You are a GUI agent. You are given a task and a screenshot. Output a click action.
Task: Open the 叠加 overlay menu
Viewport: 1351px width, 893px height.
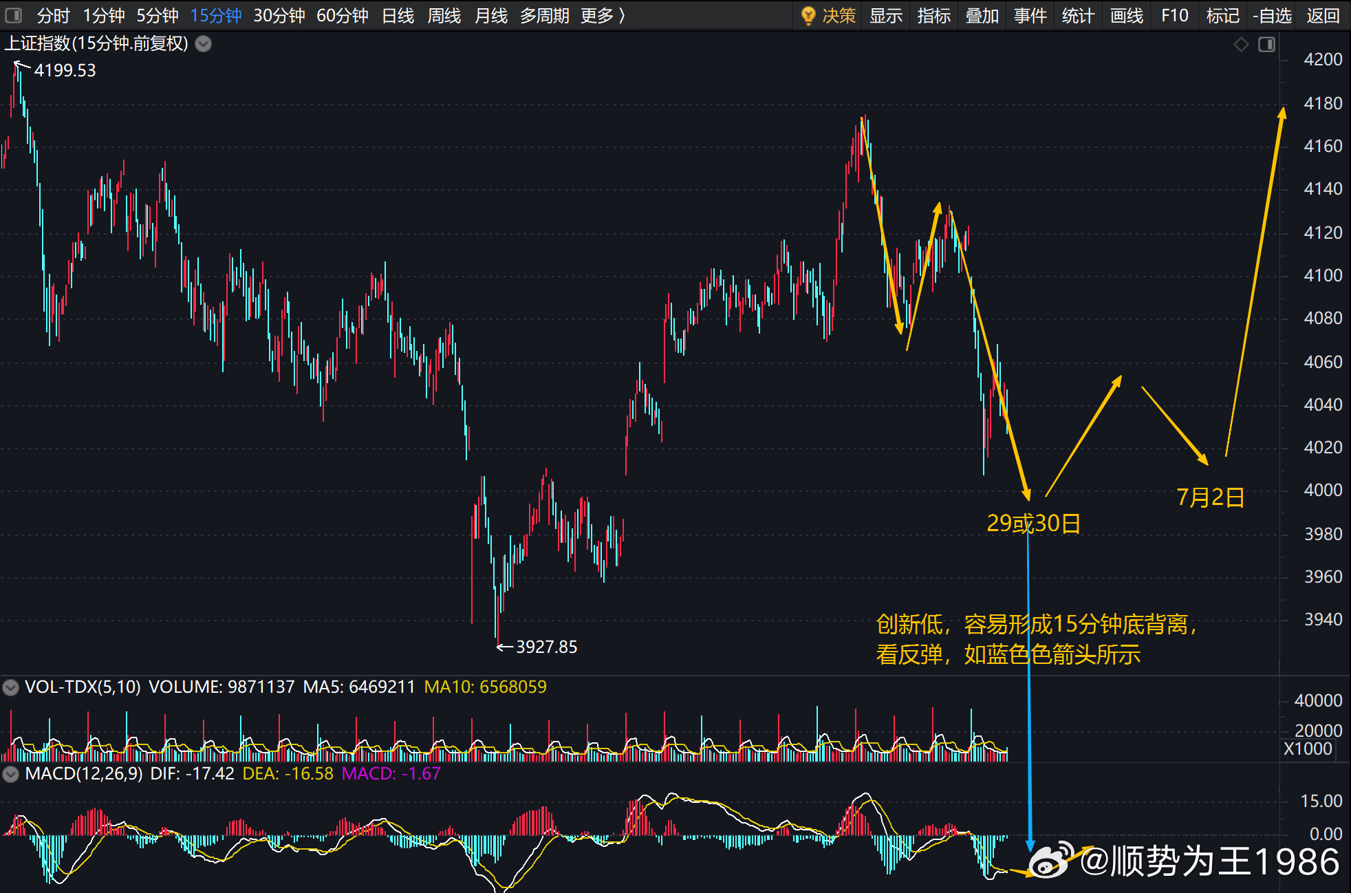tap(982, 15)
